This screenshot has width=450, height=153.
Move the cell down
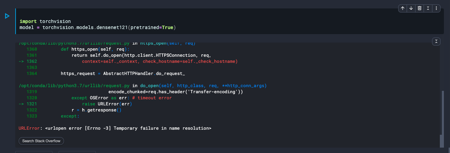(x=411, y=8)
